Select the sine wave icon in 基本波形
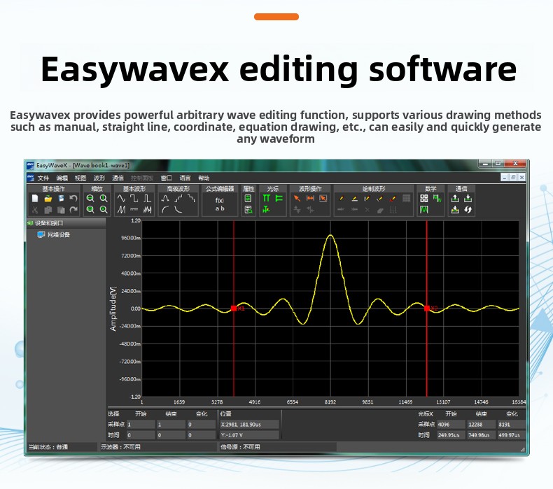553x489 pixels. pos(122,199)
